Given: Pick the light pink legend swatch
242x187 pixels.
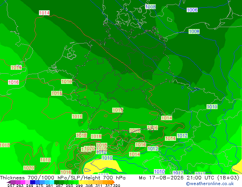Looking at the screenshot, I should tap(27, 182).
